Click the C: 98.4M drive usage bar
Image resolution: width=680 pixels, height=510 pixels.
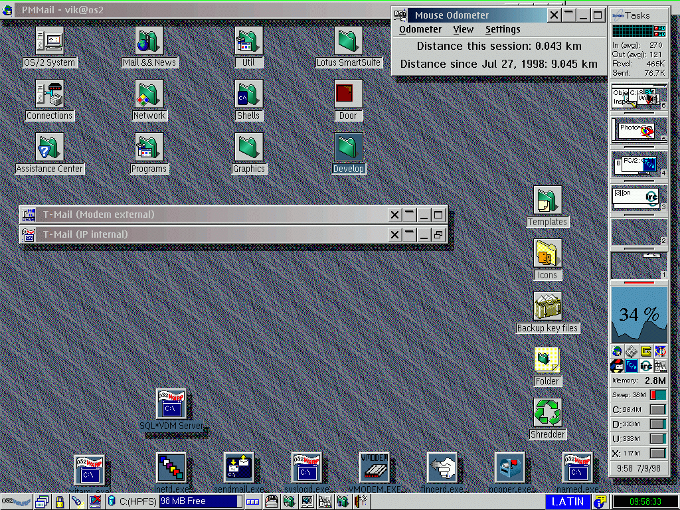pos(658,409)
